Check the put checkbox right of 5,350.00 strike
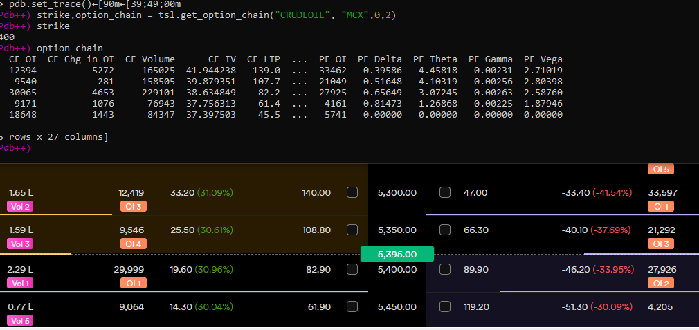This screenshot has width=699, height=330. [445, 230]
